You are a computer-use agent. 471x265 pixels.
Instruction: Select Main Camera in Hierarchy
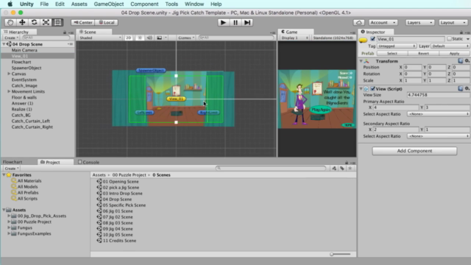[24, 50]
